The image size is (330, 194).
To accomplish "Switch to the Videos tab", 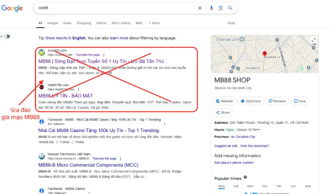I will [101, 23].
